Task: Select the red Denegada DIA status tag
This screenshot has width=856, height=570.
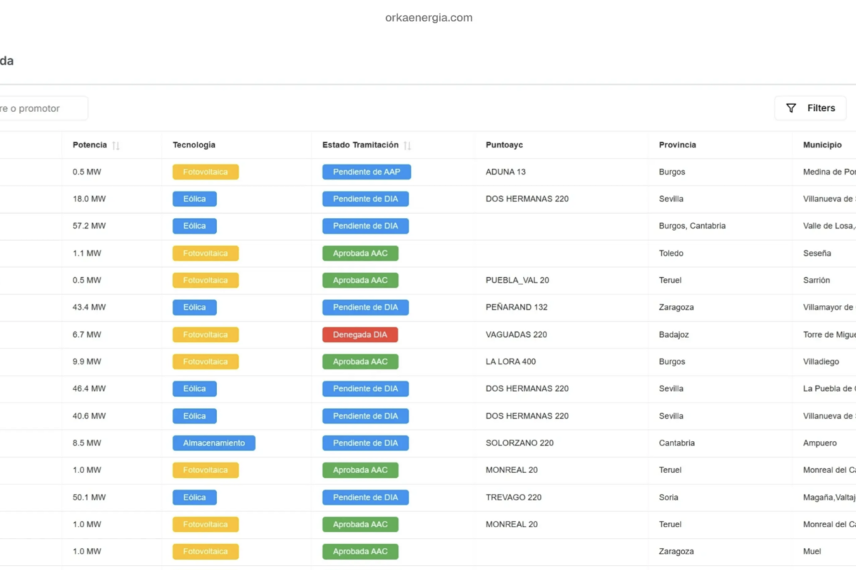Action: pyautogui.click(x=360, y=335)
